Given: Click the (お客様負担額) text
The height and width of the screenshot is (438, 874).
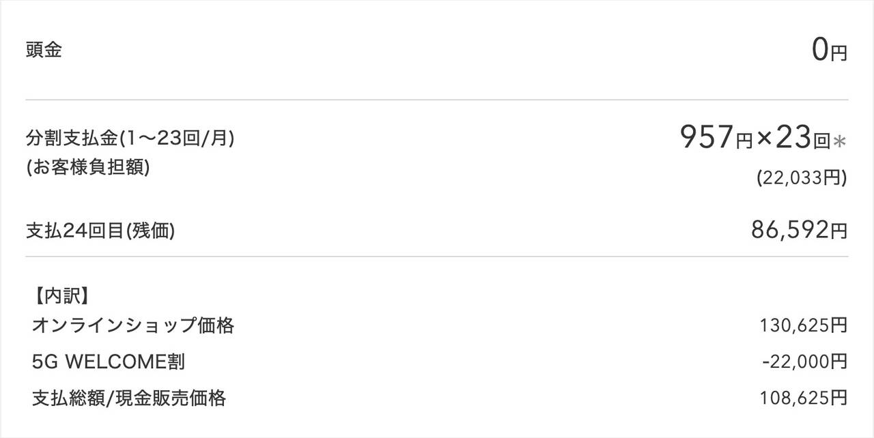Looking at the screenshot, I should pos(87,167).
